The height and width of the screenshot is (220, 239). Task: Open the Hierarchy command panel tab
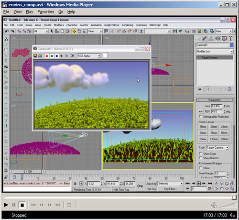[x=211, y=38]
